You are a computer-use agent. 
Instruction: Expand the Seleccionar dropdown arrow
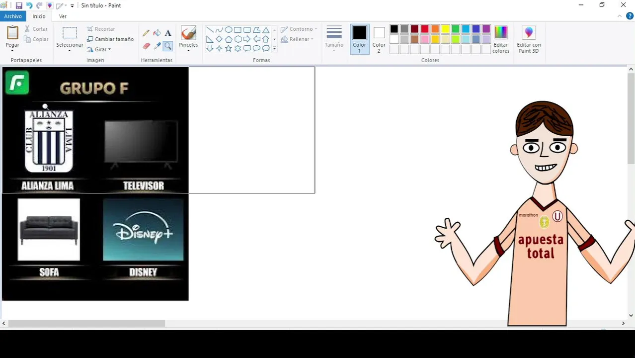(x=70, y=51)
